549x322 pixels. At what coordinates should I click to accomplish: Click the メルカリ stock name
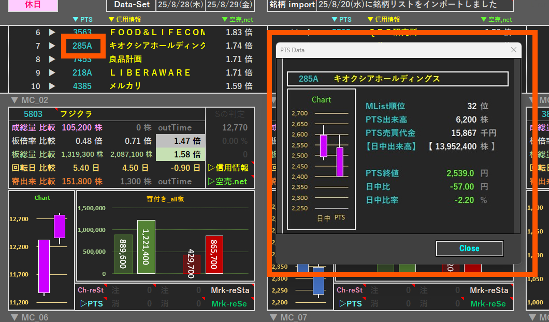tap(125, 86)
